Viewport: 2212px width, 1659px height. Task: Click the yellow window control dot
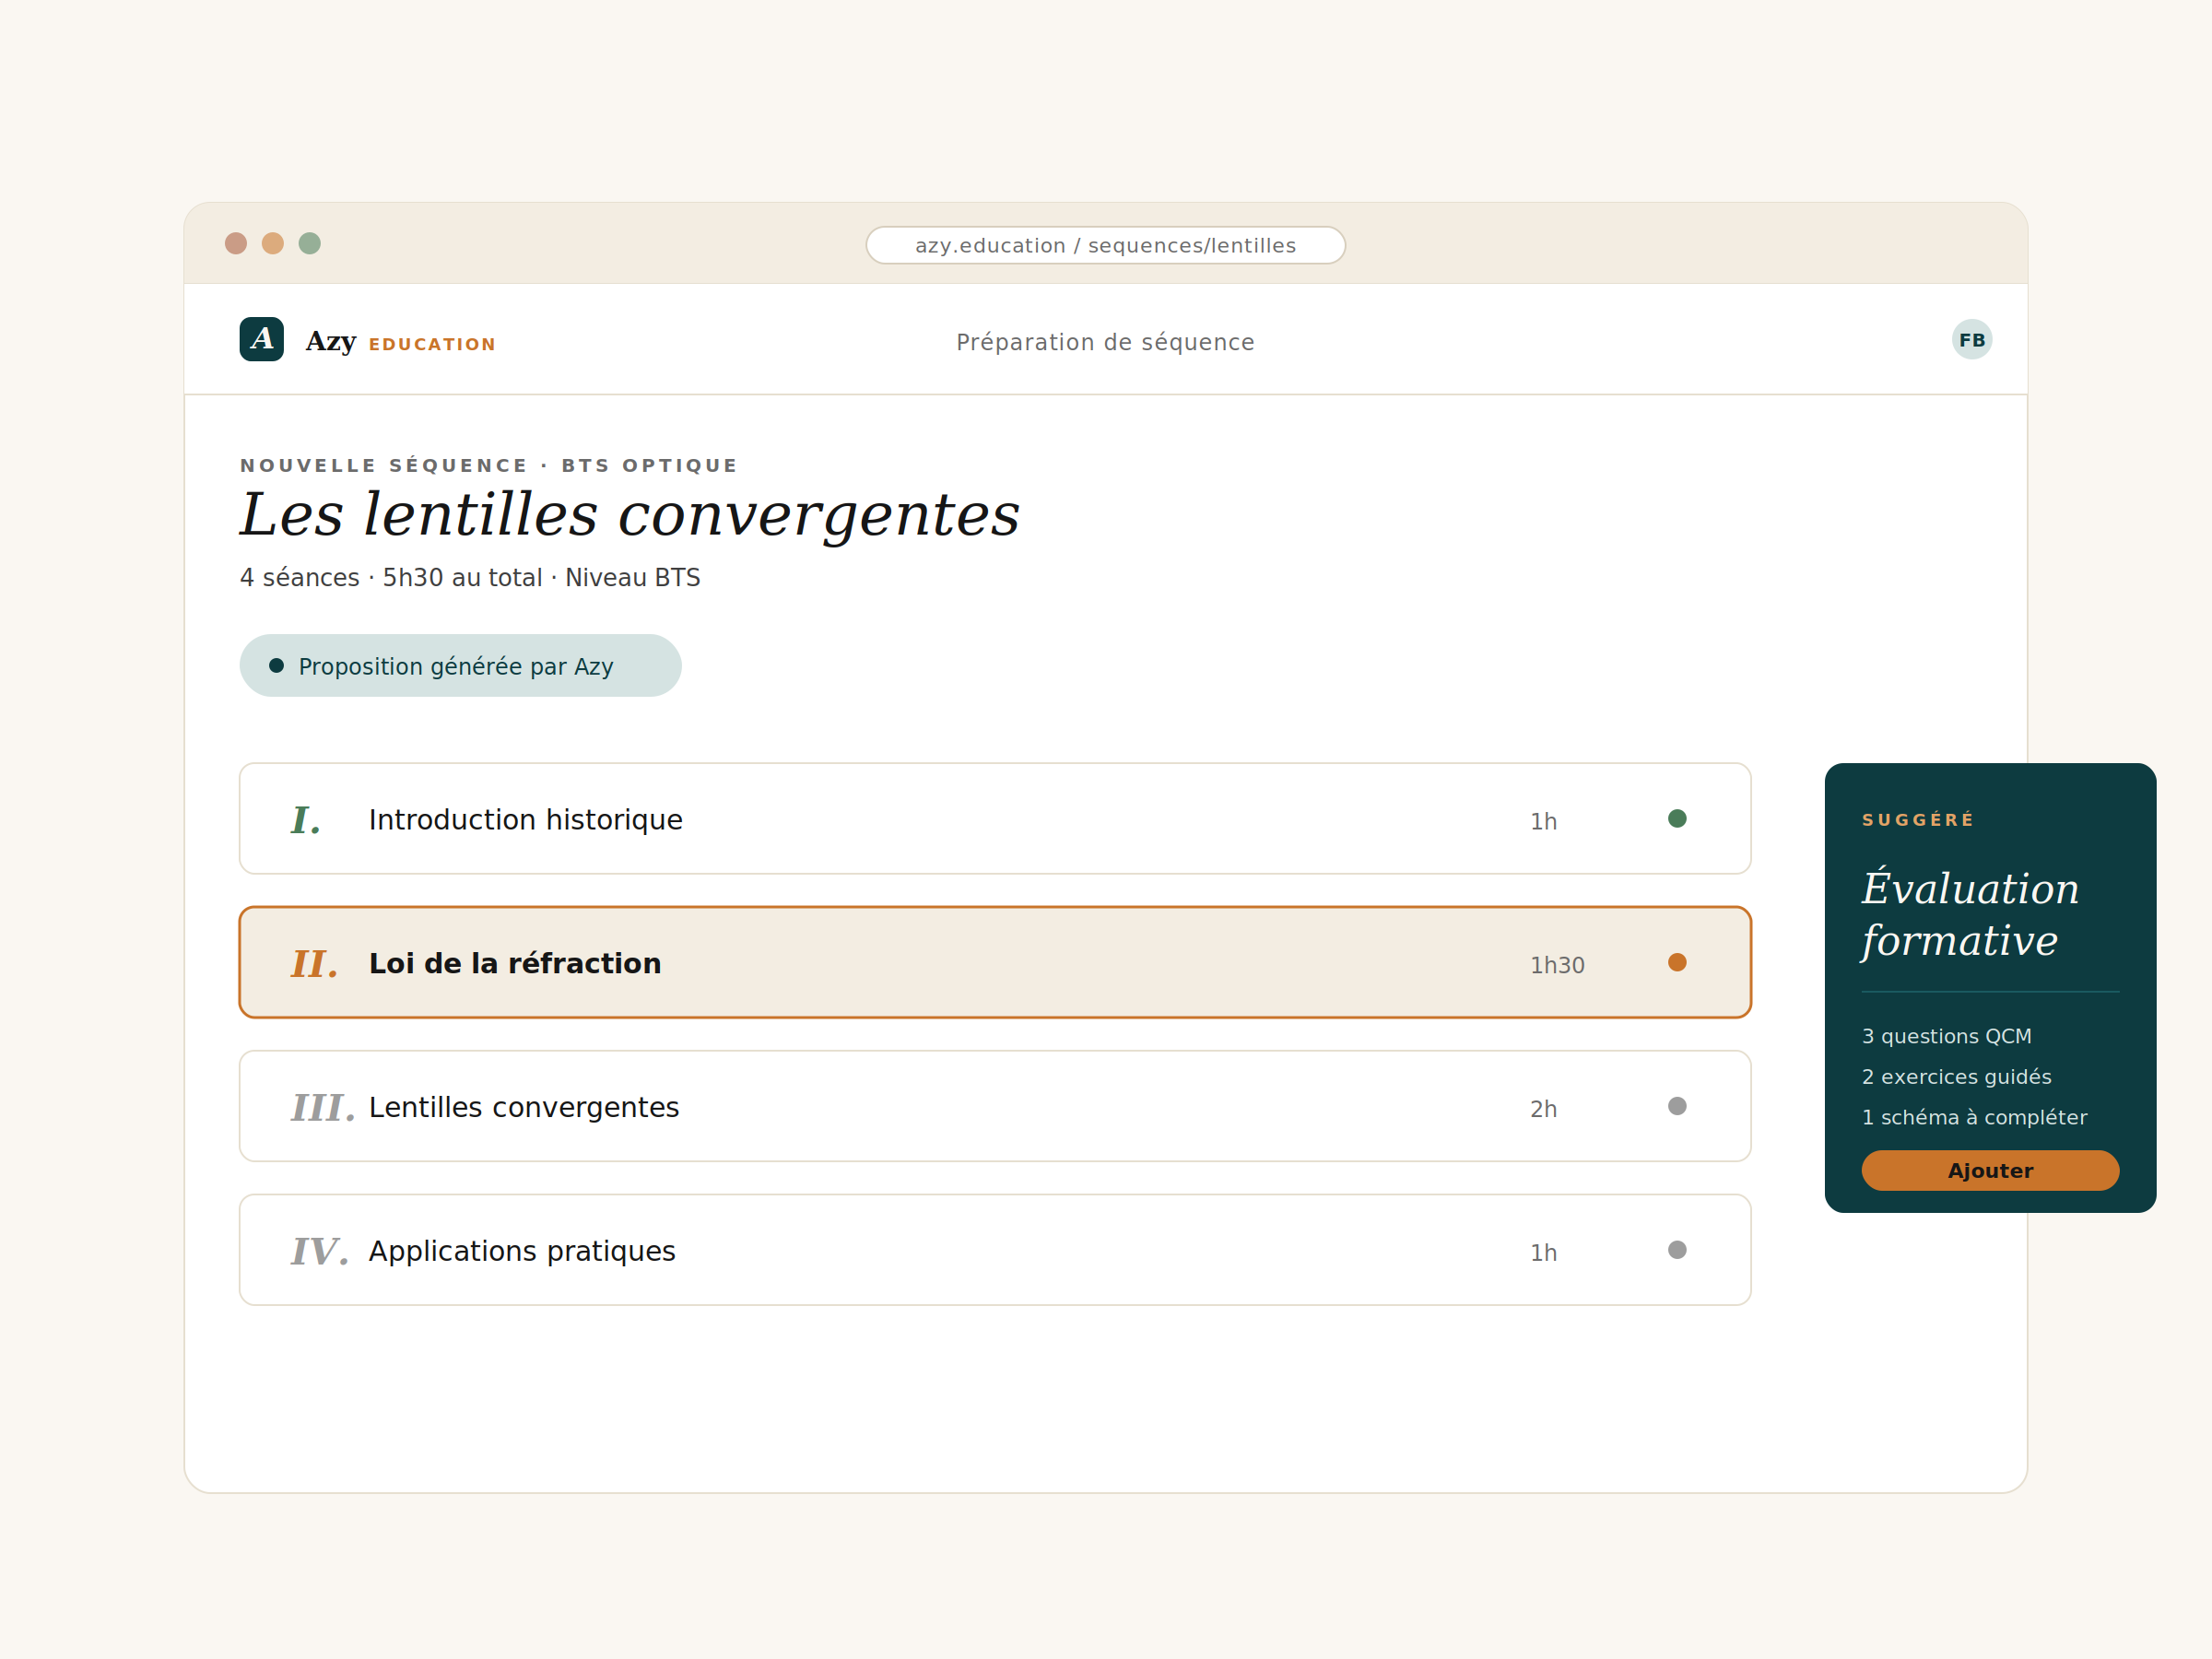click(273, 244)
